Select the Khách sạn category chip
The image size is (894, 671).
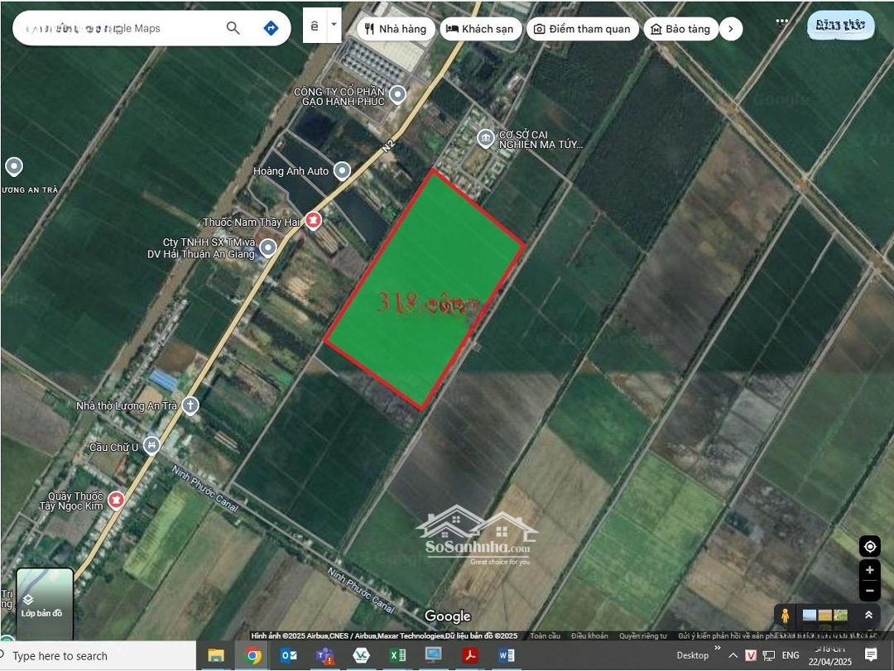point(479,29)
